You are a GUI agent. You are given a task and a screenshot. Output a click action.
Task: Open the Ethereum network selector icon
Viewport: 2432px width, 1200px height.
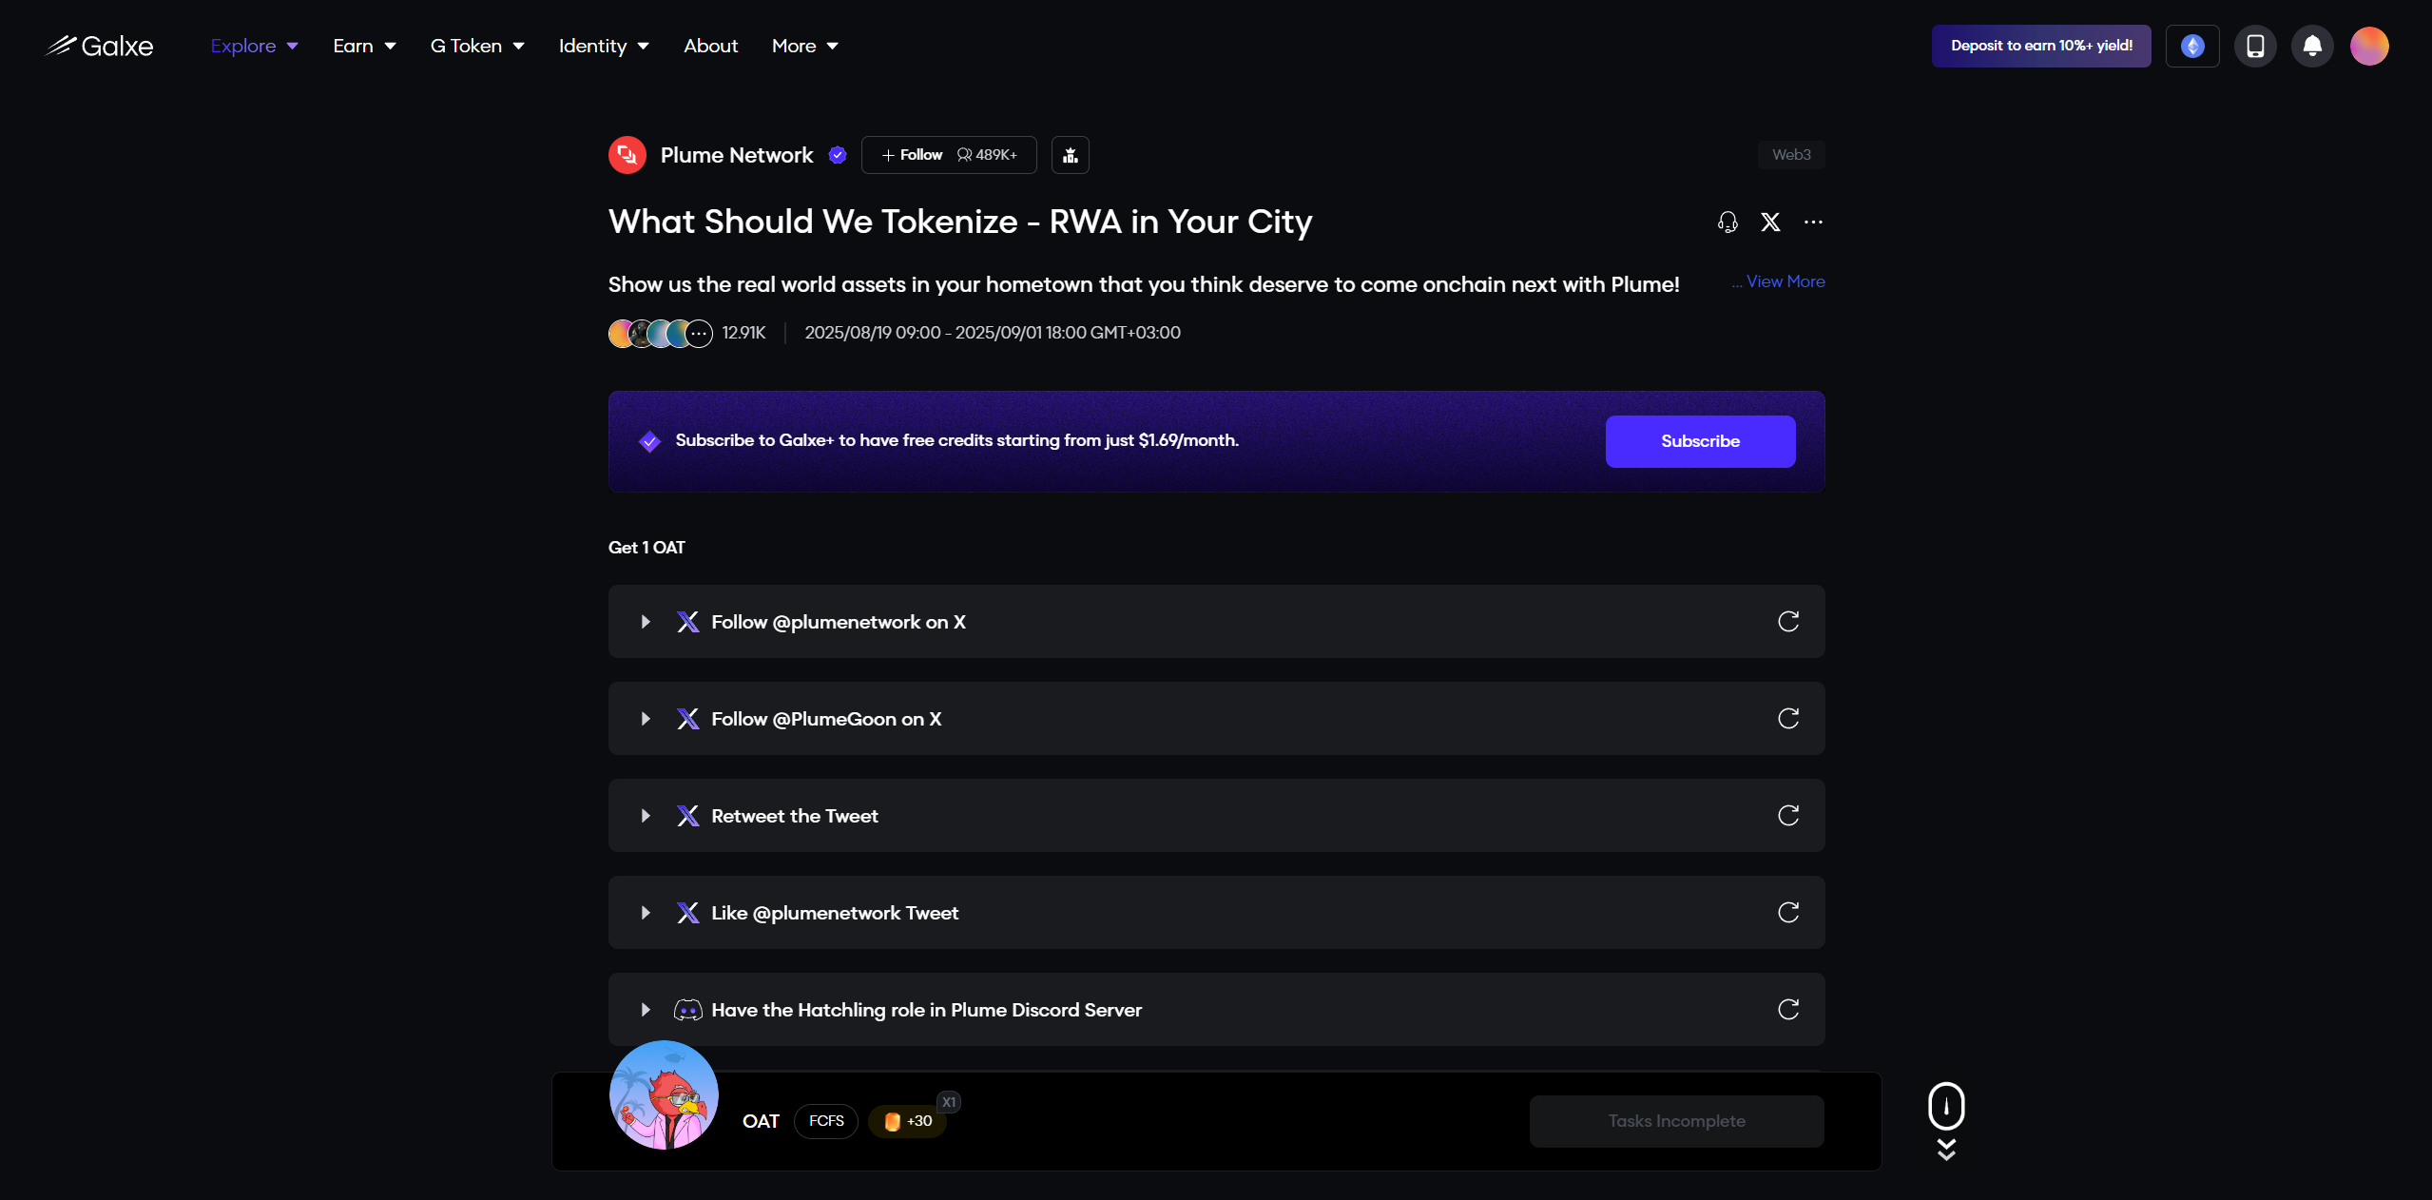pyautogui.click(x=2191, y=46)
